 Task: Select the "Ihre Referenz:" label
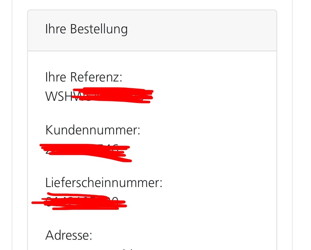point(84,77)
